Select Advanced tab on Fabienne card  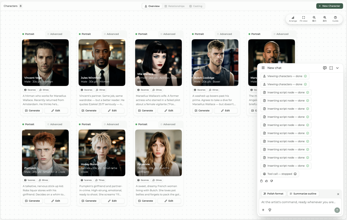coord(171,124)
